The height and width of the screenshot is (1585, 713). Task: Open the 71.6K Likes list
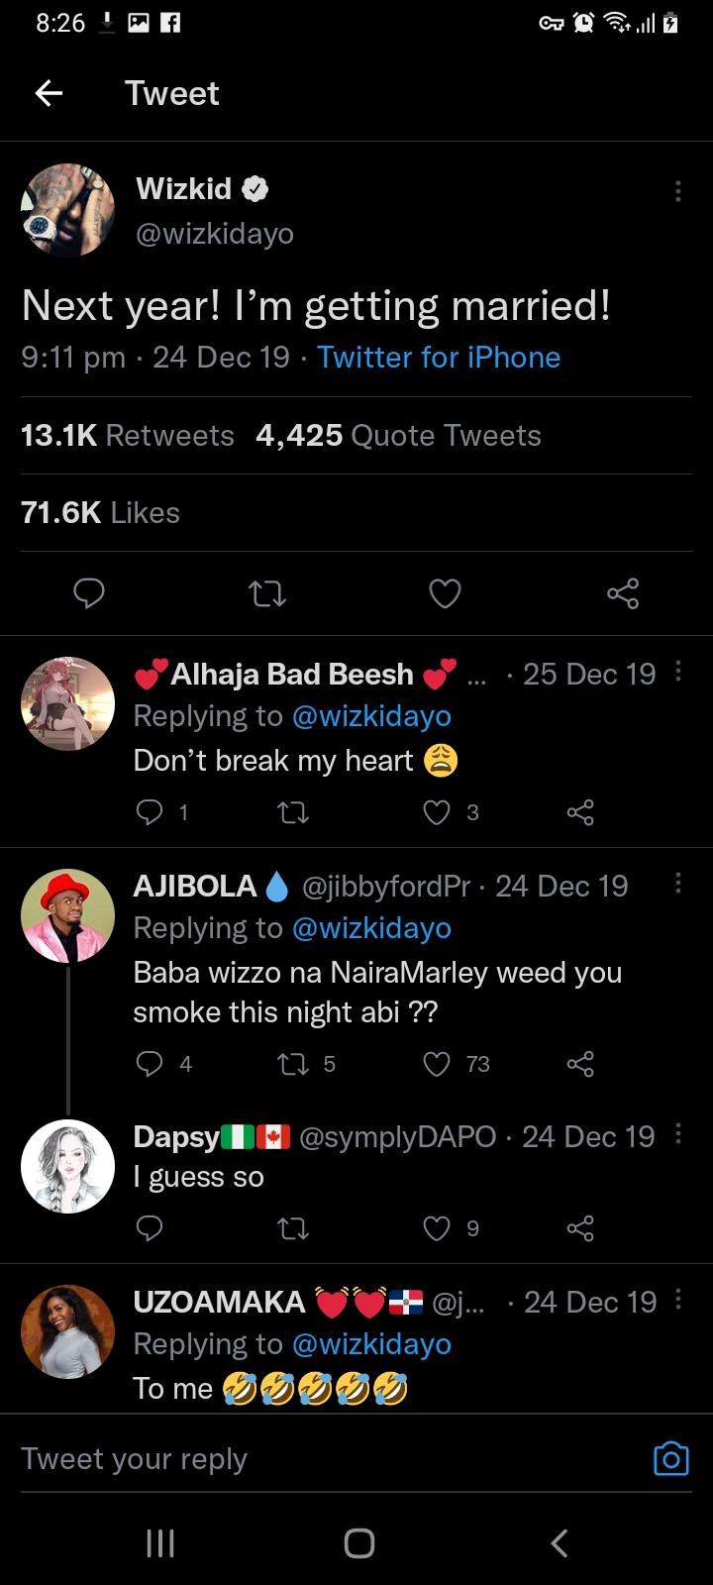(x=100, y=513)
